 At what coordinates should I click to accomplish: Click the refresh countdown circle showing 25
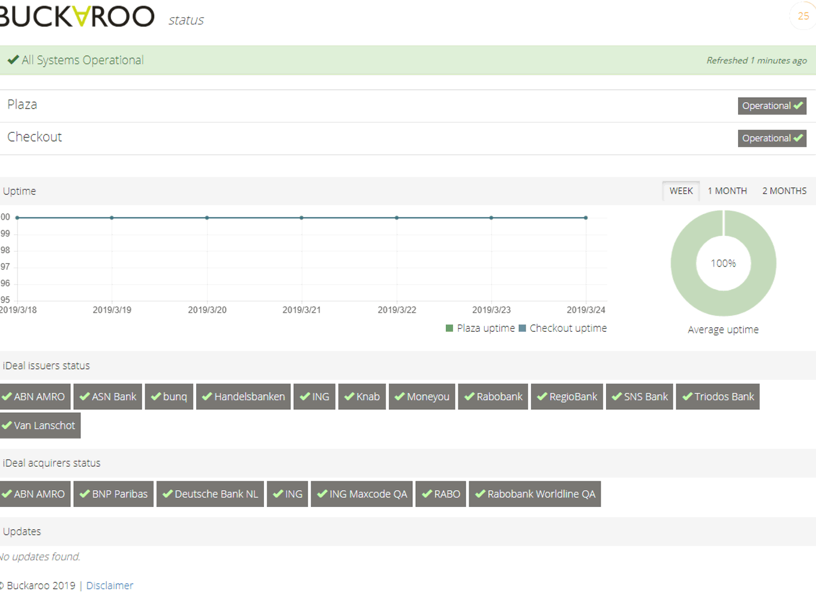[x=803, y=16]
